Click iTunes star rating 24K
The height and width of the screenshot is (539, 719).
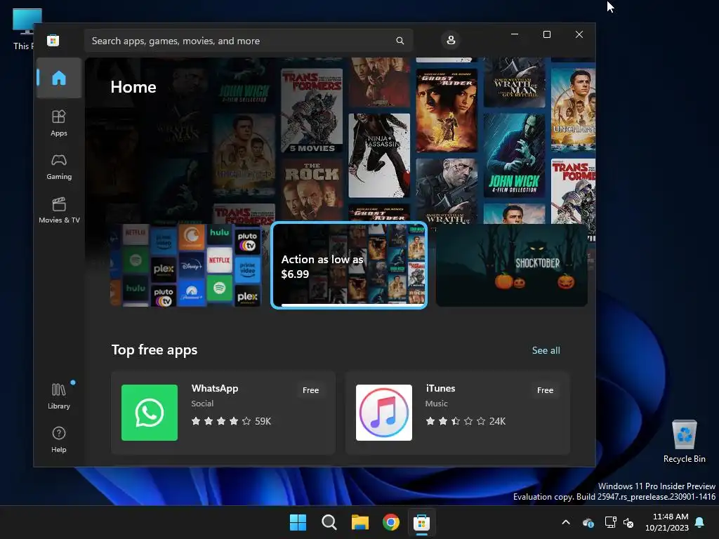coord(466,421)
